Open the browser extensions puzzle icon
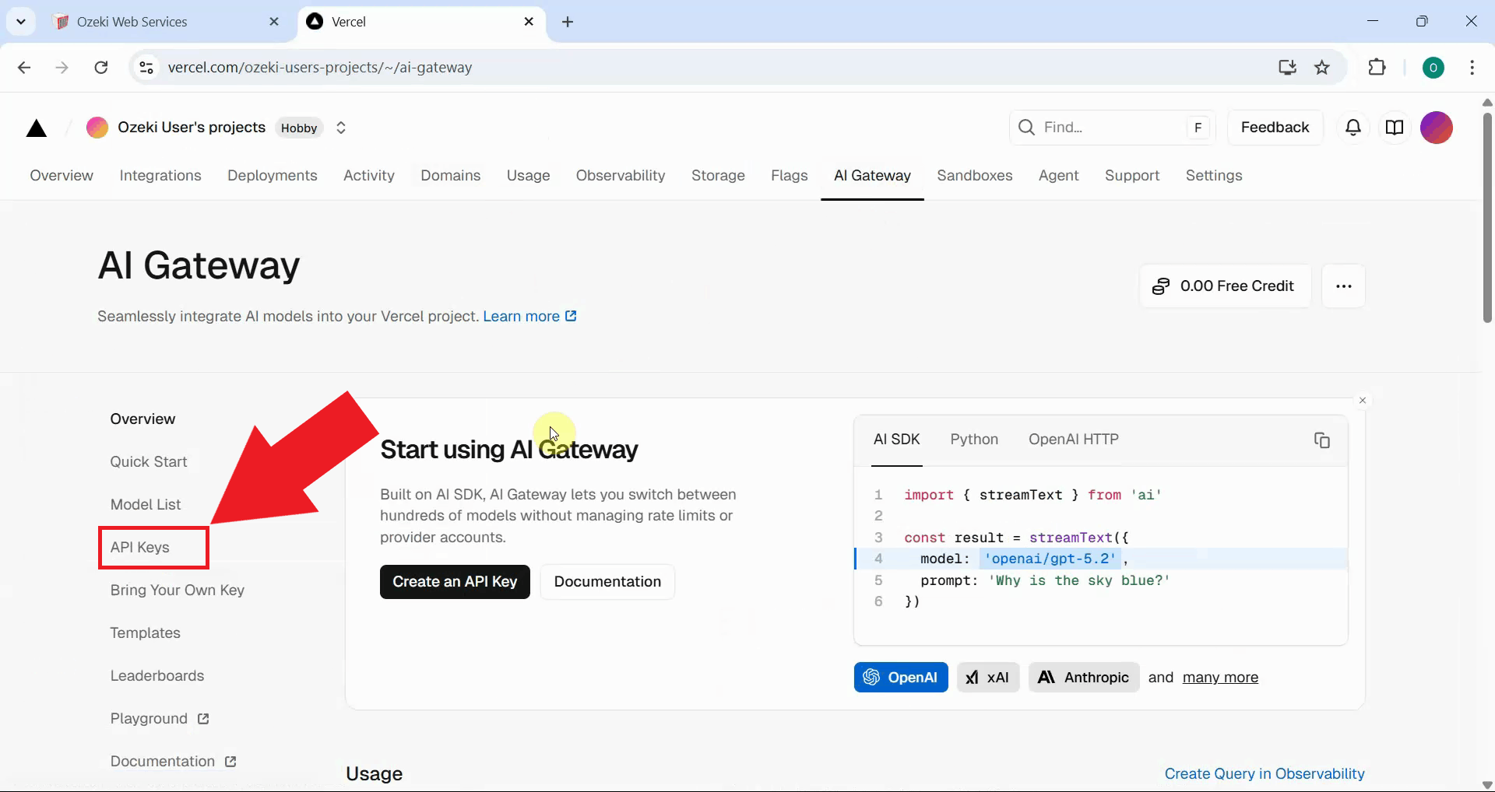This screenshot has width=1495, height=792. click(1377, 68)
